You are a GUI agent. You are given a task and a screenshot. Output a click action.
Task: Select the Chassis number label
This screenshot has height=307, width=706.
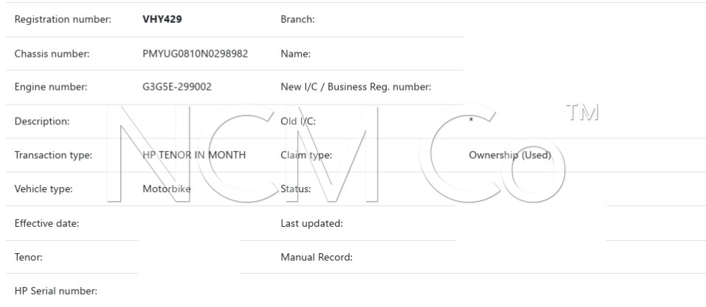point(52,54)
